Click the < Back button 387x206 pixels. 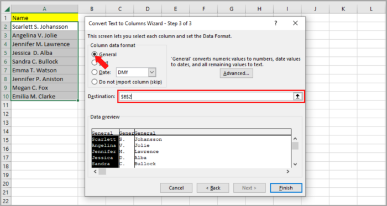213,188
